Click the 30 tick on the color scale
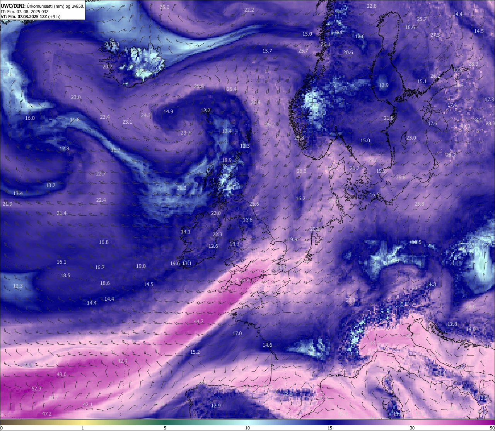Screen dimensions: 495x431 pyautogui.click(x=412, y=428)
